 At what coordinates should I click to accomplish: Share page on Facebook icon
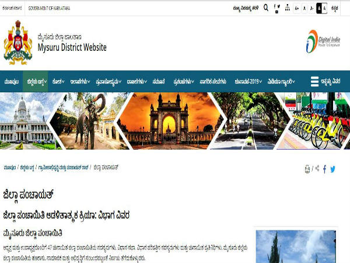[325, 169]
